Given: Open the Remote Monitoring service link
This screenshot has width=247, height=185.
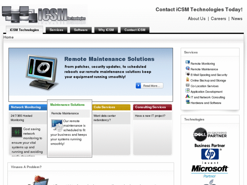Looking at the screenshot, I should pos(202,63).
